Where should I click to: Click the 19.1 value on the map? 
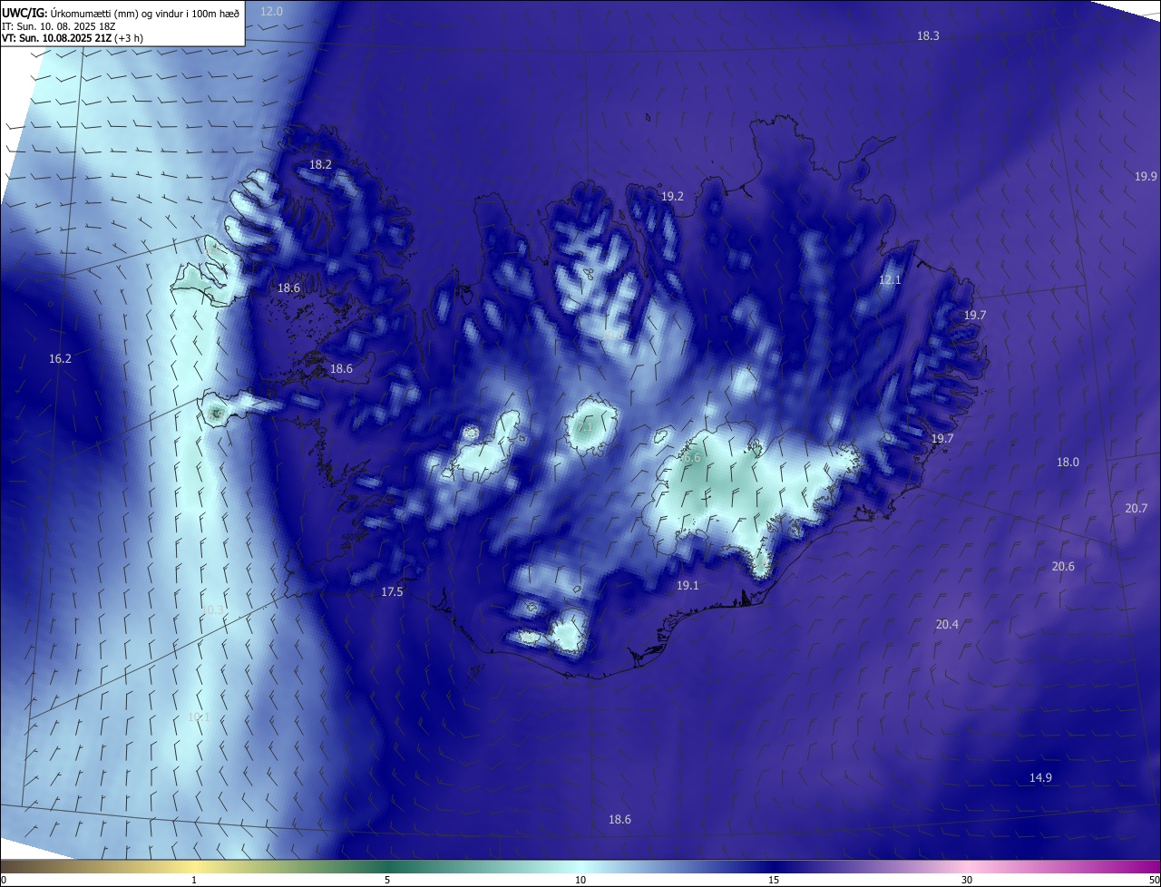pos(688,586)
